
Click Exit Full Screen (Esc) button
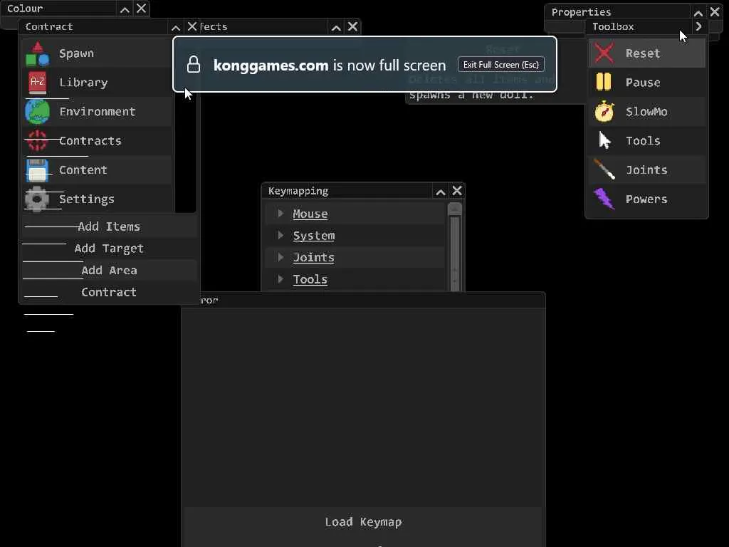500,65
